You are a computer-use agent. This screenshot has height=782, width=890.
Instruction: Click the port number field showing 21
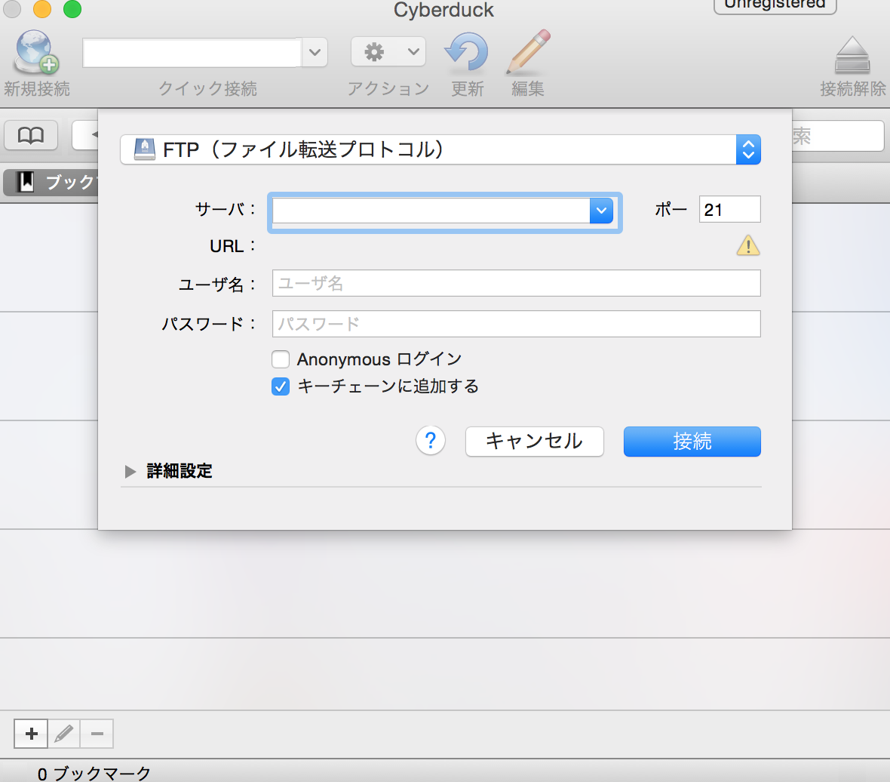[x=729, y=210]
